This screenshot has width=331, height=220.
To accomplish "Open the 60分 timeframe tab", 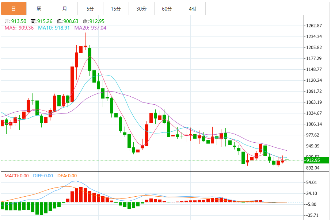I will pyautogui.click(x=167, y=9).
